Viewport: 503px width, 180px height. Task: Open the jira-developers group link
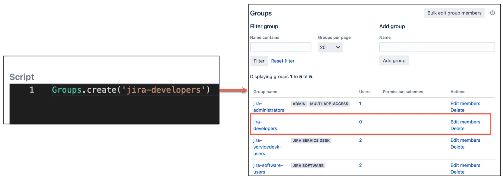pyautogui.click(x=265, y=125)
